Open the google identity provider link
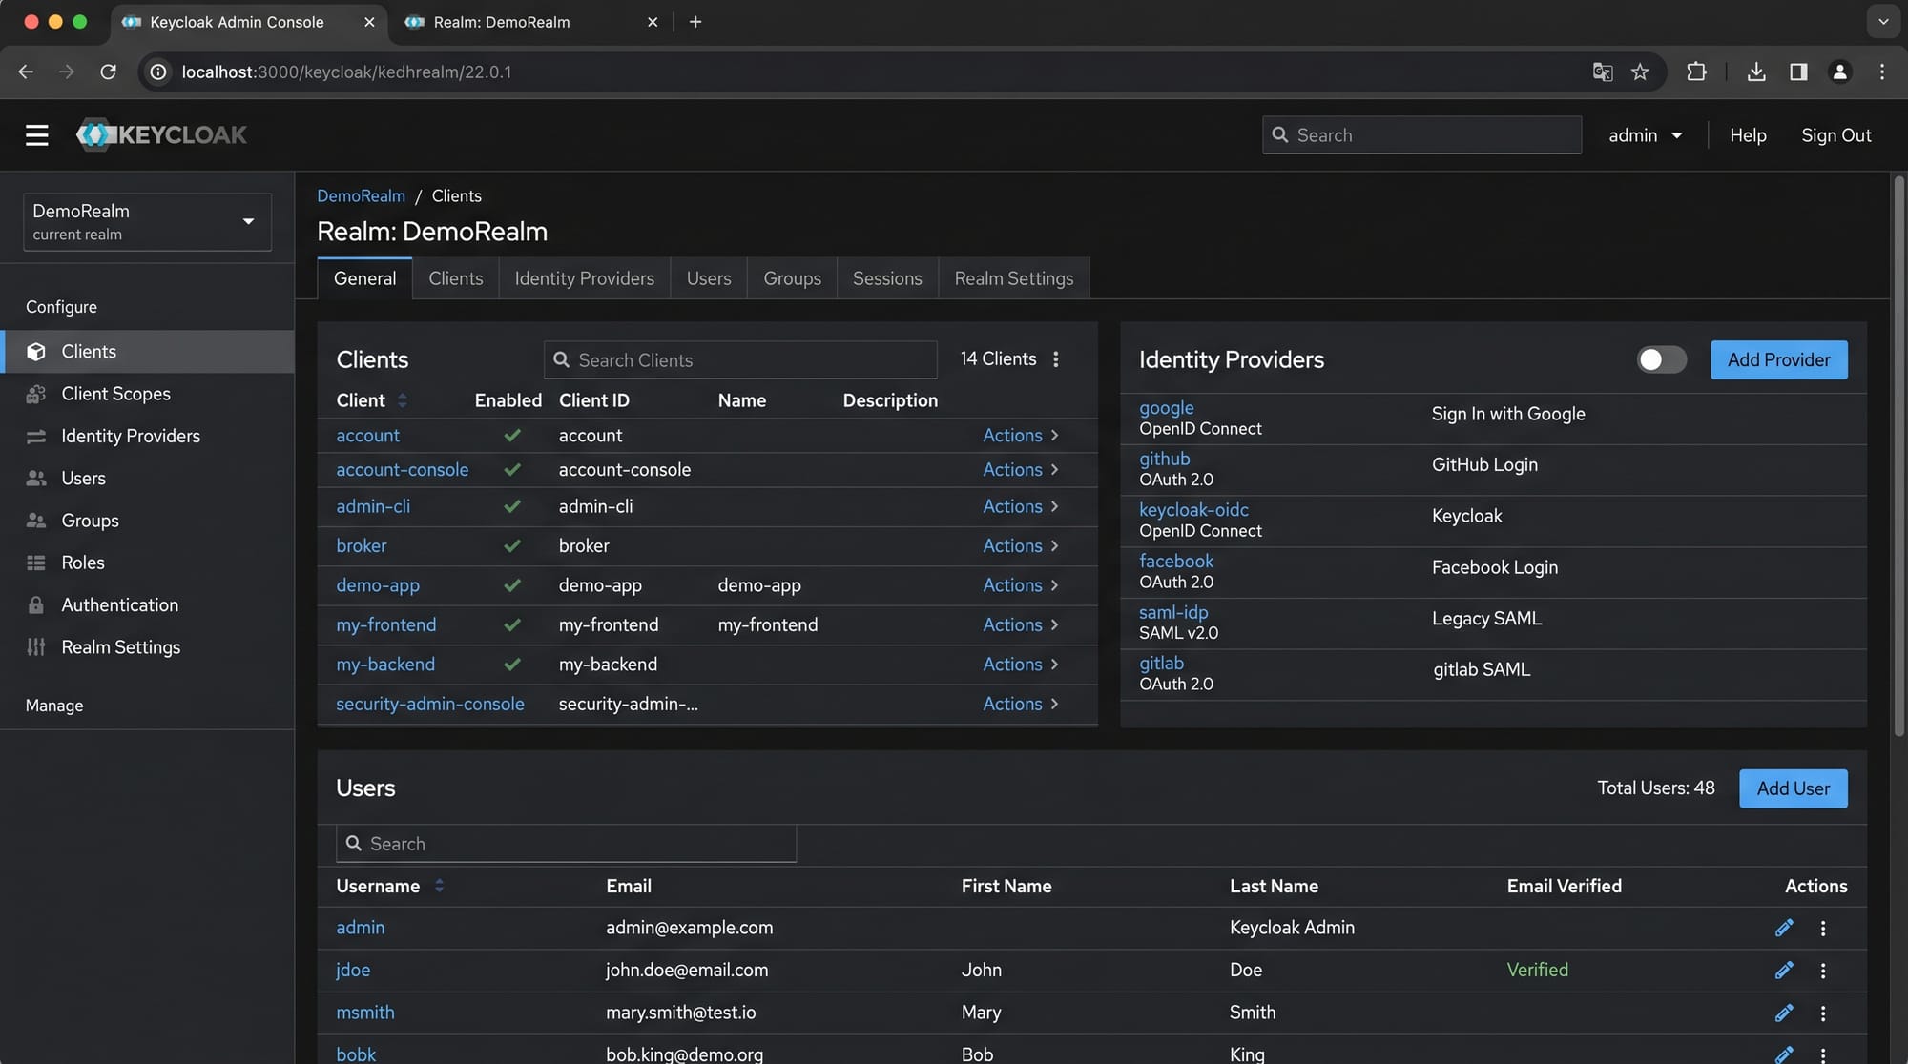The height and width of the screenshot is (1064, 1908). 1166,408
